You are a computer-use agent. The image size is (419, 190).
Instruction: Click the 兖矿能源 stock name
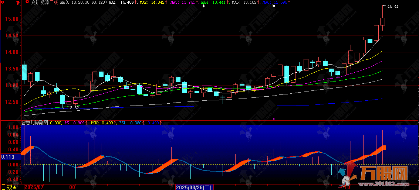[40, 3]
